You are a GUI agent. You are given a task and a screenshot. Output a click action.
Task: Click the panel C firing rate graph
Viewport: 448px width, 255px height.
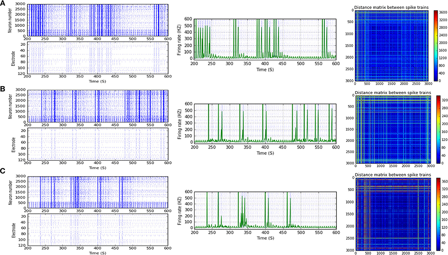[x=265, y=210]
